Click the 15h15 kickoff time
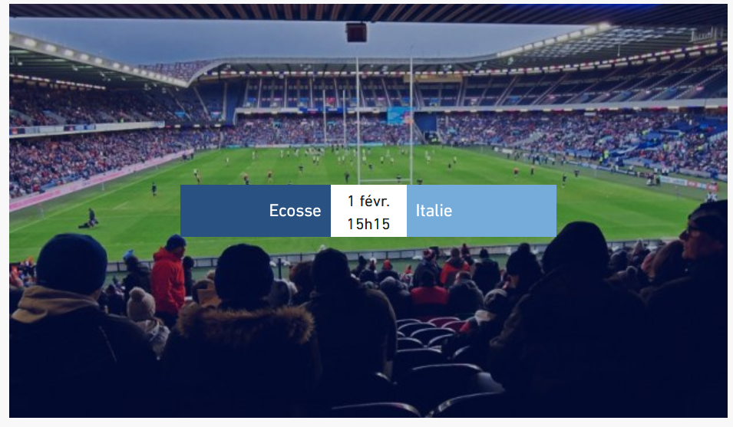This screenshot has width=733, height=427. click(x=368, y=224)
